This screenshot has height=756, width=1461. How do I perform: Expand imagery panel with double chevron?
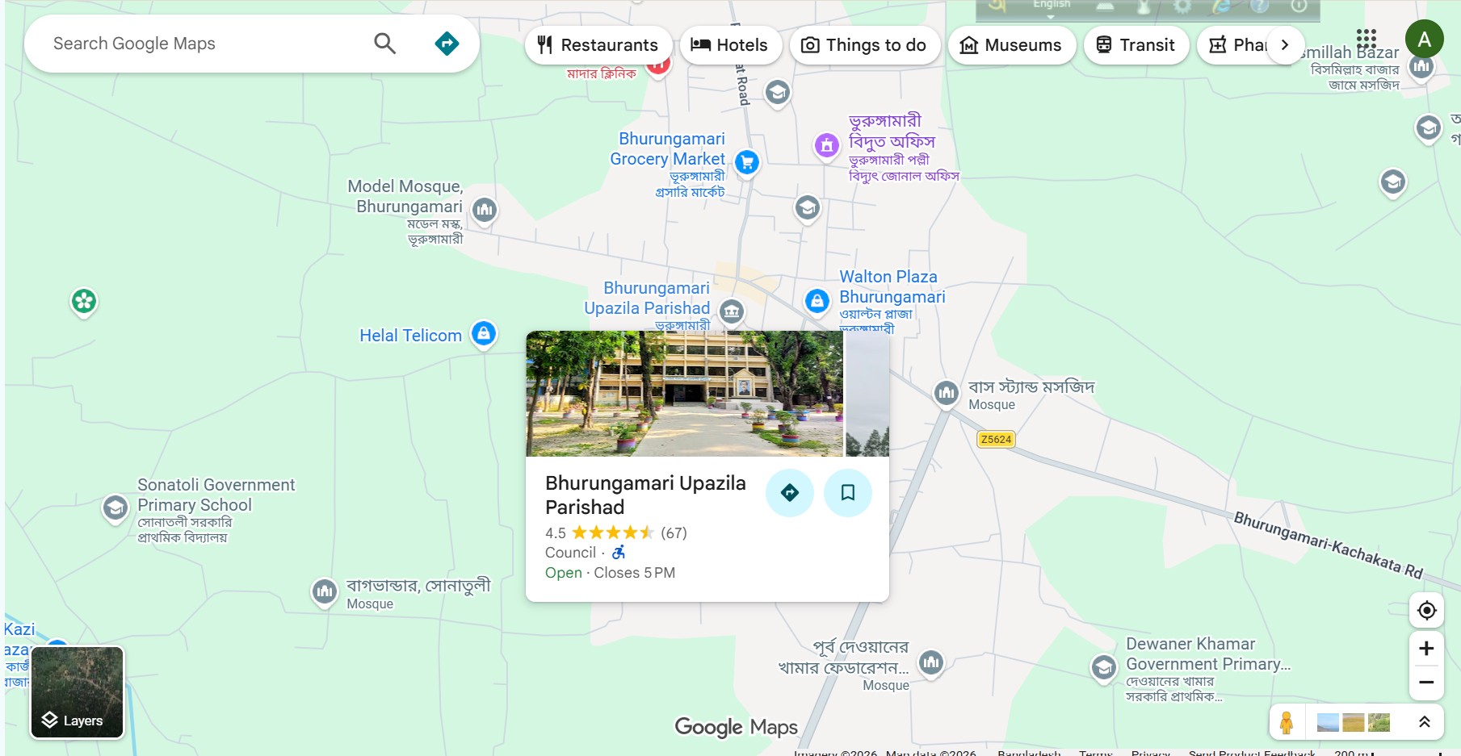coord(1425,722)
